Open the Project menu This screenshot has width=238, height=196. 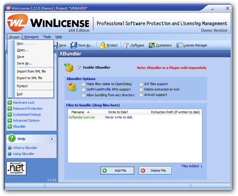(x=15, y=37)
